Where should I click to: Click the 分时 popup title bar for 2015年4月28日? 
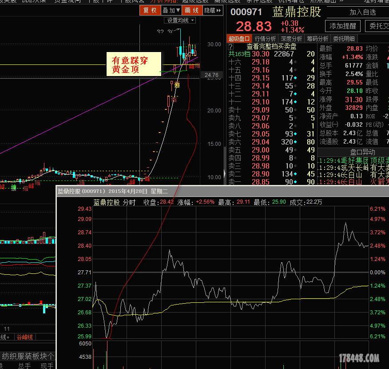click(x=222, y=191)
